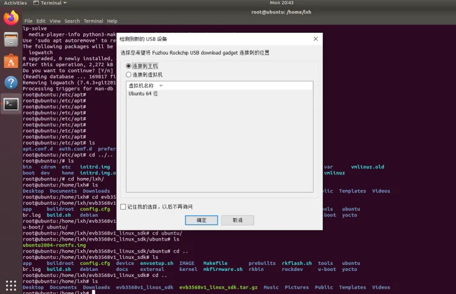Open the Terminal Edit menu
This screenshot has height=294, width=456.
[41, 21]
